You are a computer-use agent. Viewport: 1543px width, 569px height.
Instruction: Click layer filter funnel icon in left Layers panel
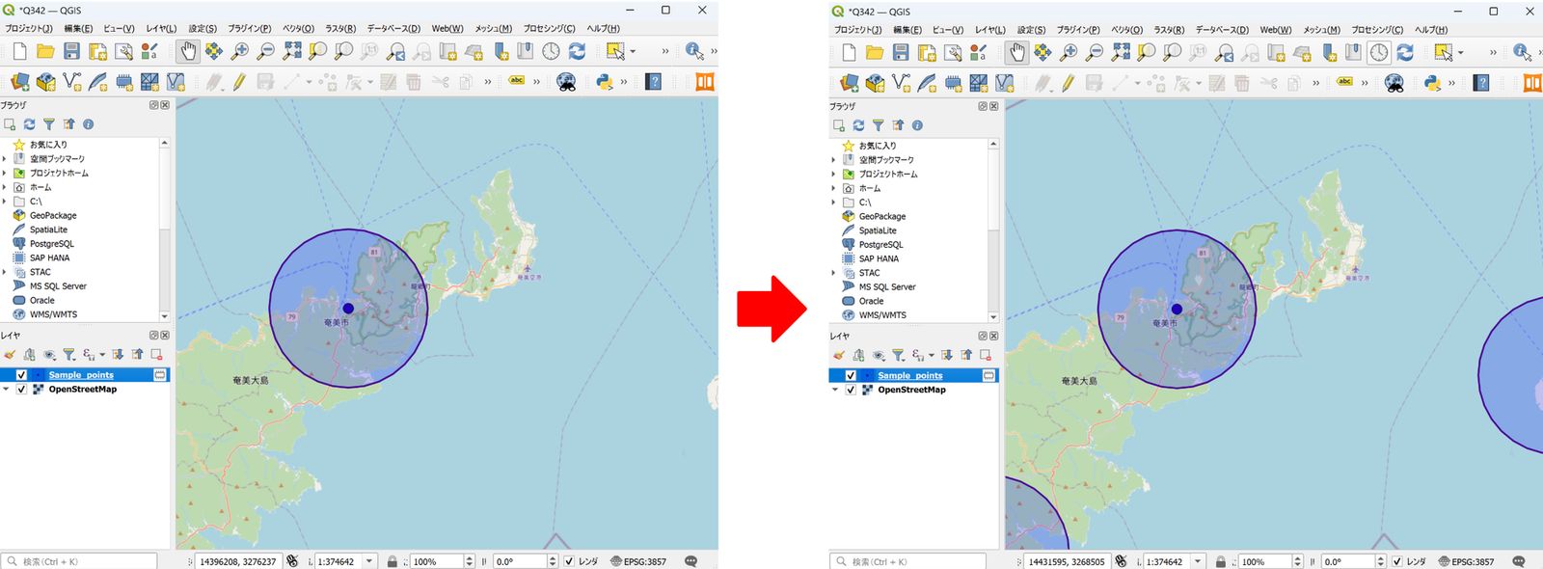[69, 355]
